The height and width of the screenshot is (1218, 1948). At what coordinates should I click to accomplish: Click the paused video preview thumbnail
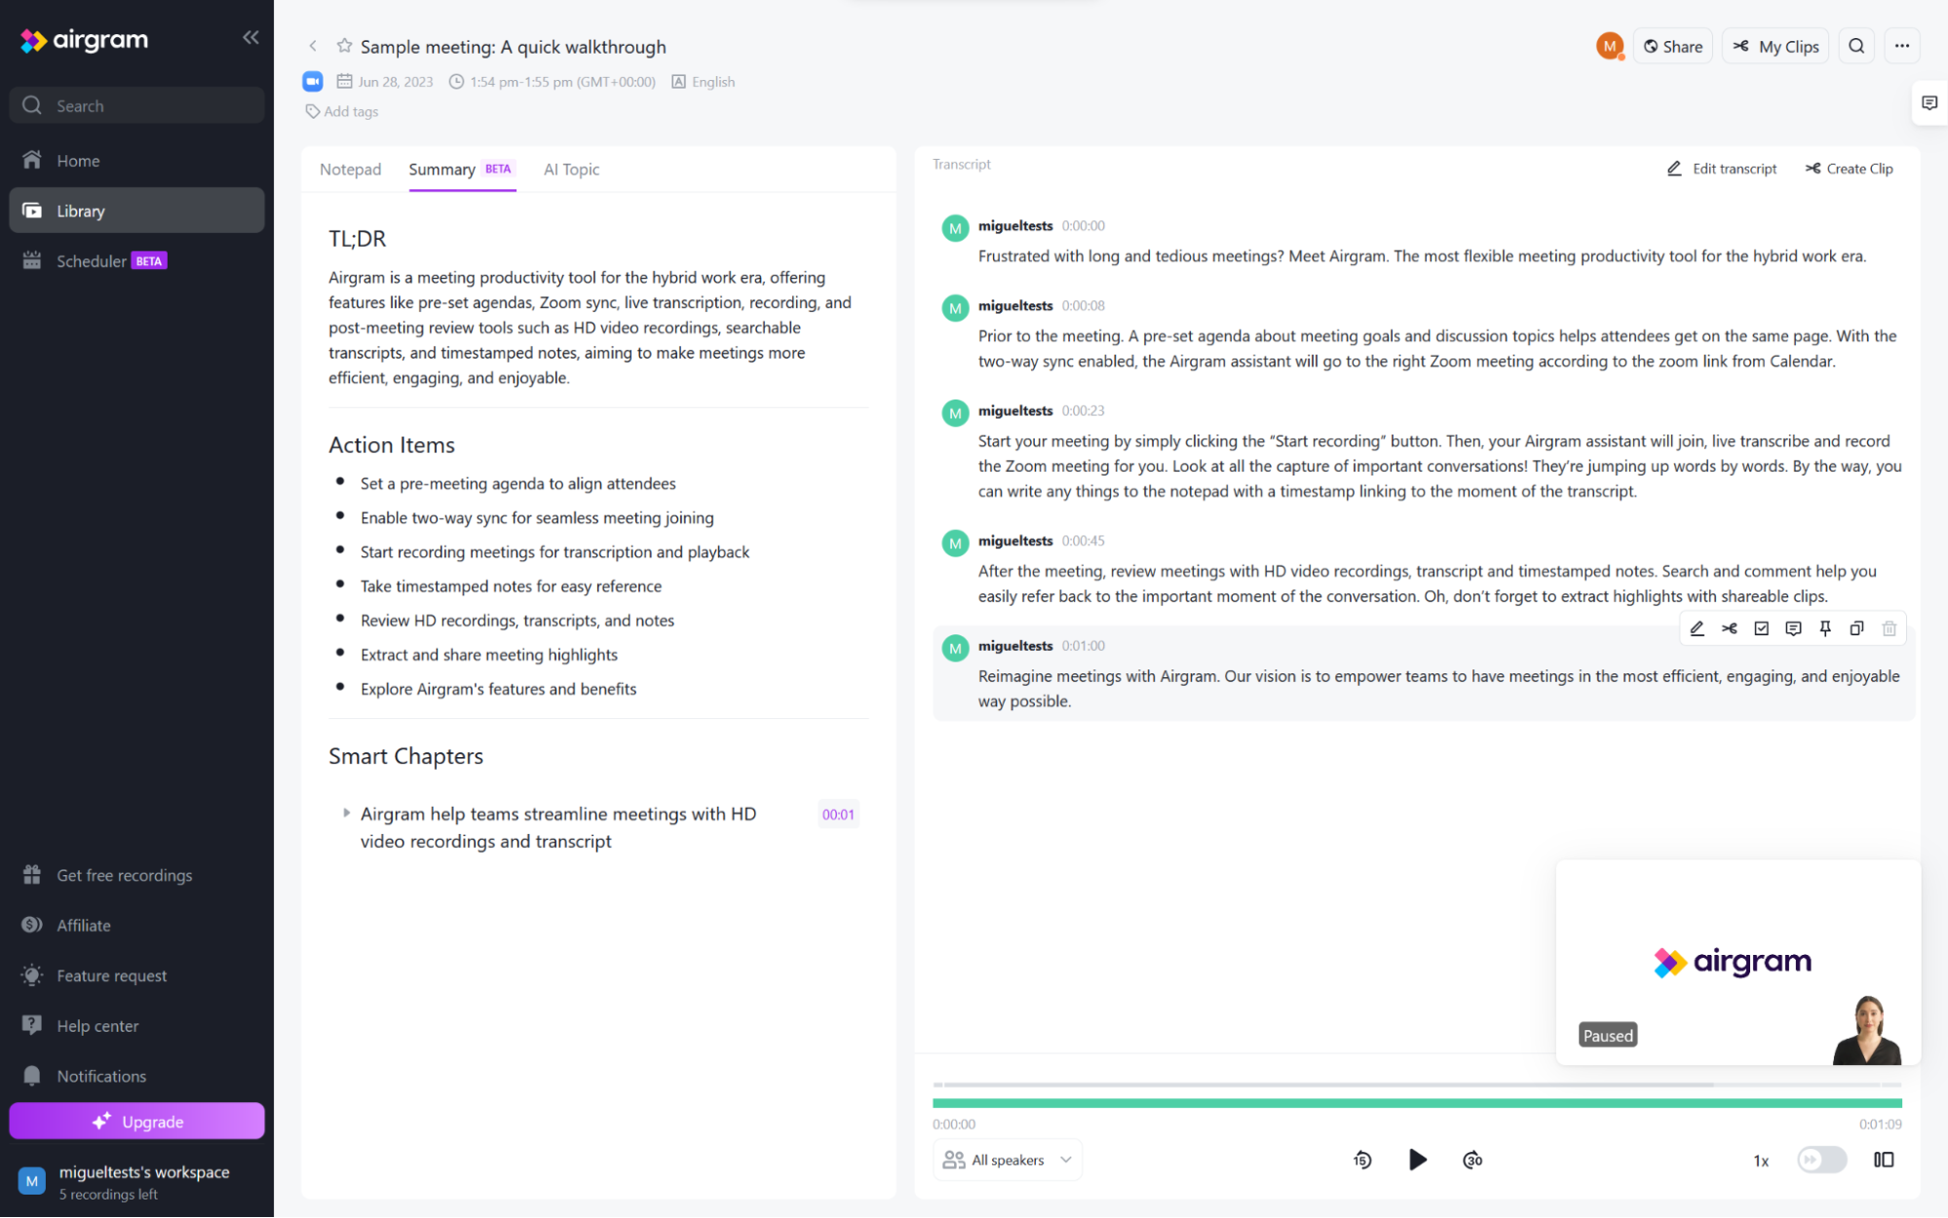(1738, 962)
